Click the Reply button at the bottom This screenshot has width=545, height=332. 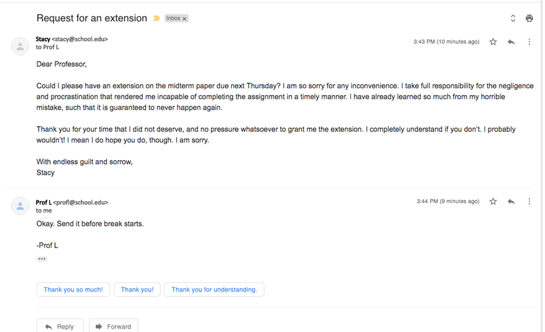(60, 326)
